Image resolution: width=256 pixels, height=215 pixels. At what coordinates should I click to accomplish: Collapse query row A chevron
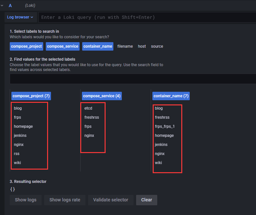[2, 6]
